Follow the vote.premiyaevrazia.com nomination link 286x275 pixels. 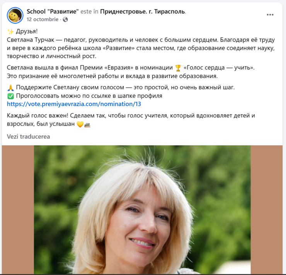tap(74, 104)
